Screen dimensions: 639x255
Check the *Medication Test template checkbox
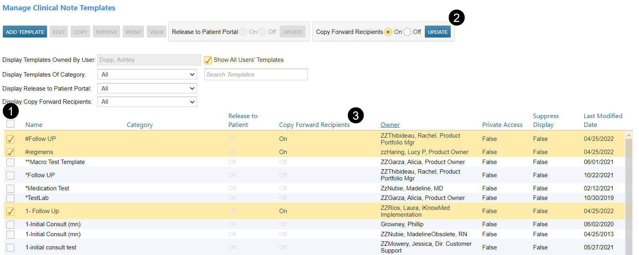[x=10, y=188]
